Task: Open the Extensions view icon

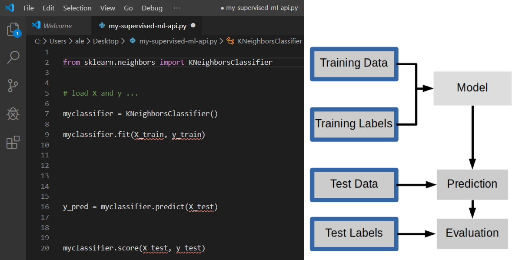Action: tap(13, 142)
